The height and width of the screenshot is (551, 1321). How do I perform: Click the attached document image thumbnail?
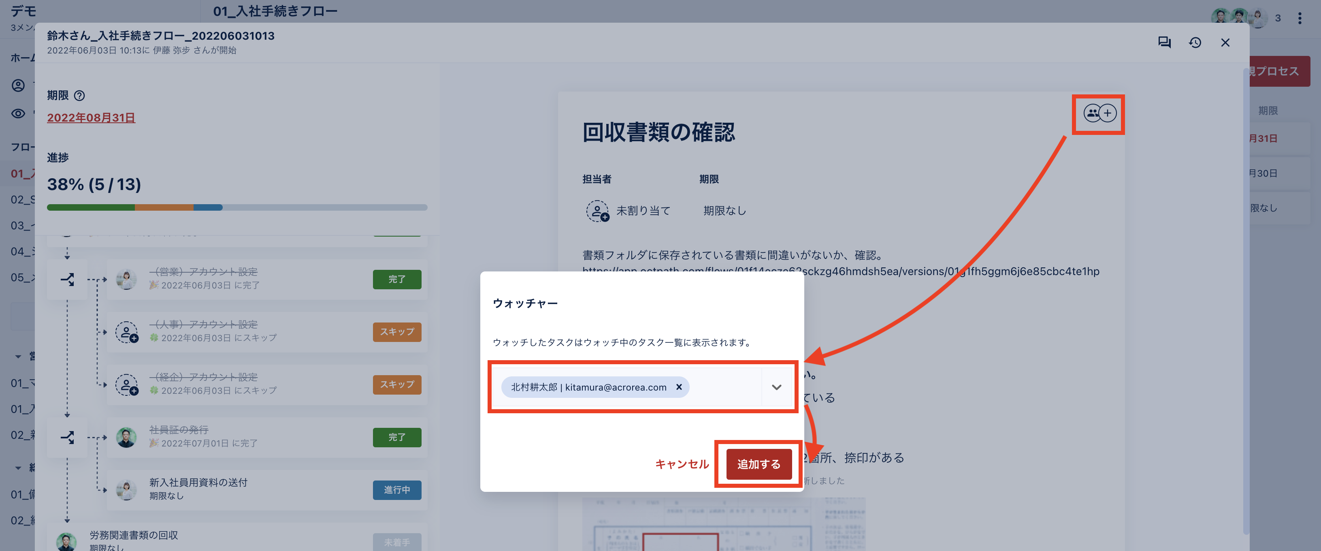coord(724,524)
